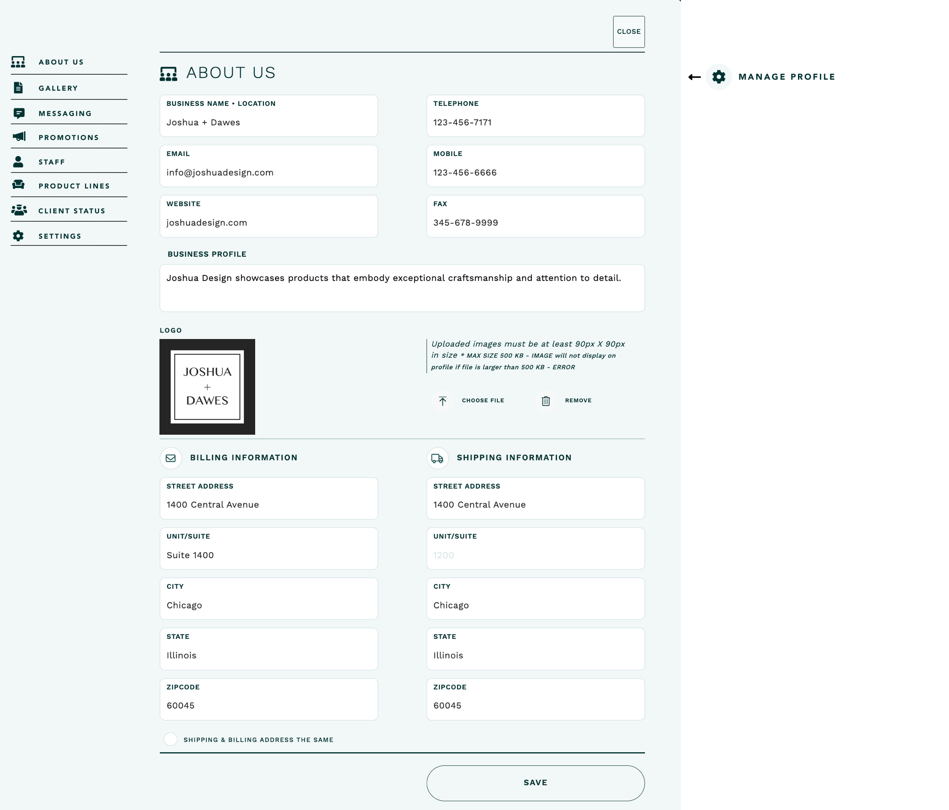Click inside the Fax number field
The width and height of the screenshot is (949, 810).
pos(535,223)
